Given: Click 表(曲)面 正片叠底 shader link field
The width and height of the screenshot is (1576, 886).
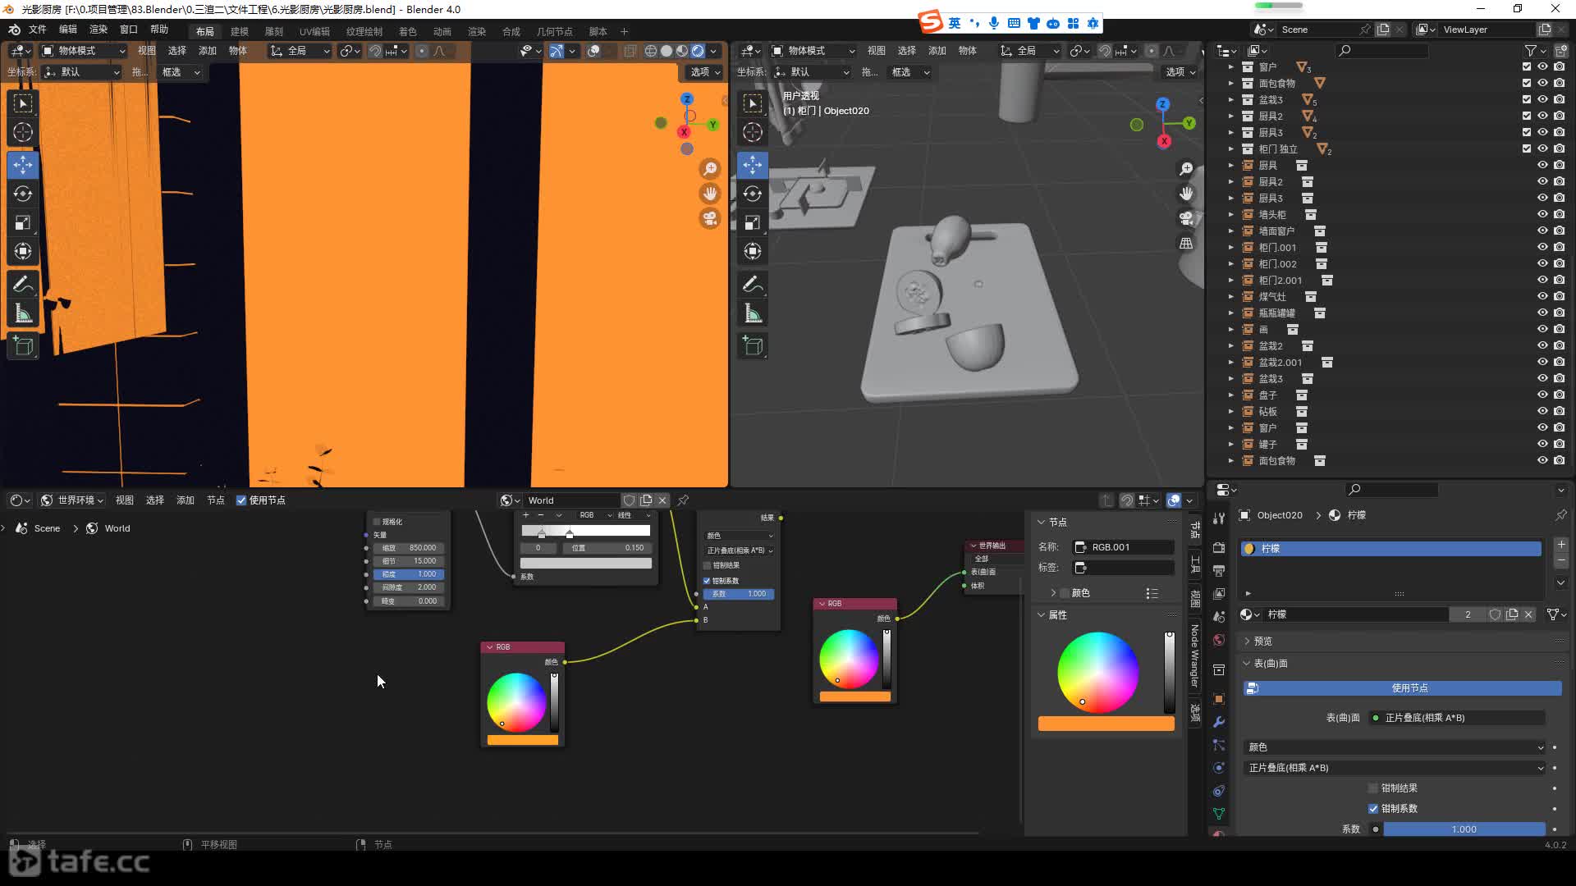Looking at the screenshot, I should point(1457,718).
